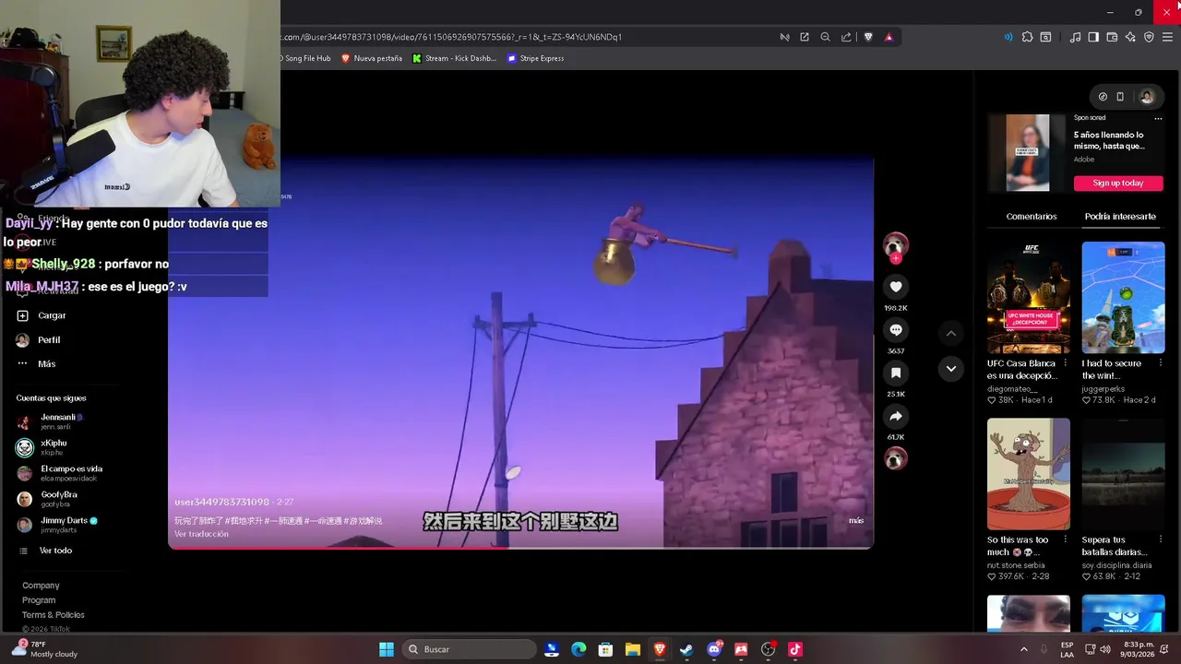Click the Terms & Policies footer link

(54, 615)
